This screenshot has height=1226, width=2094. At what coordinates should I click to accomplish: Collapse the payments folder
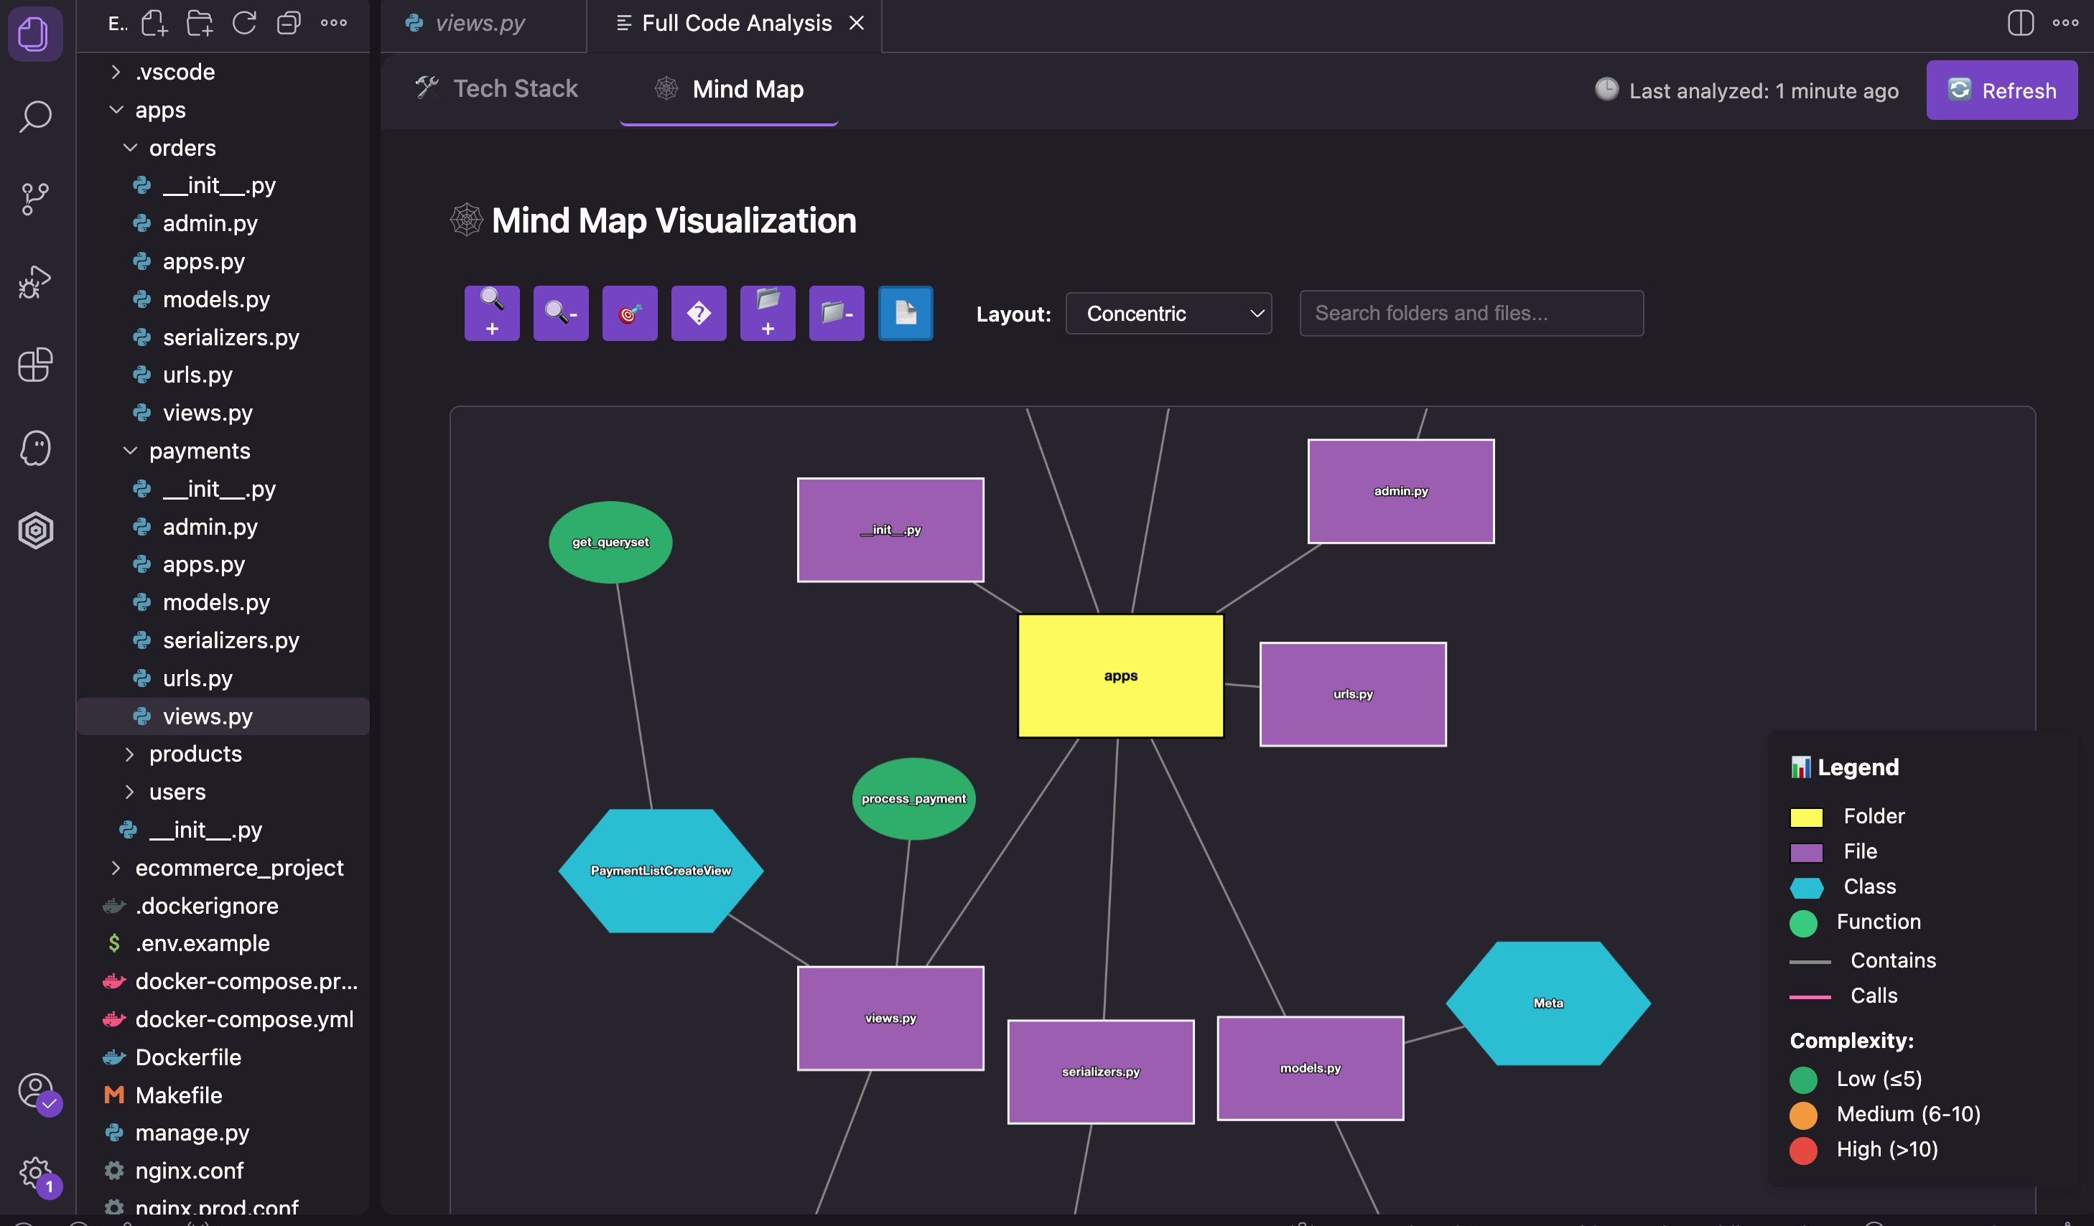[200, 450]
